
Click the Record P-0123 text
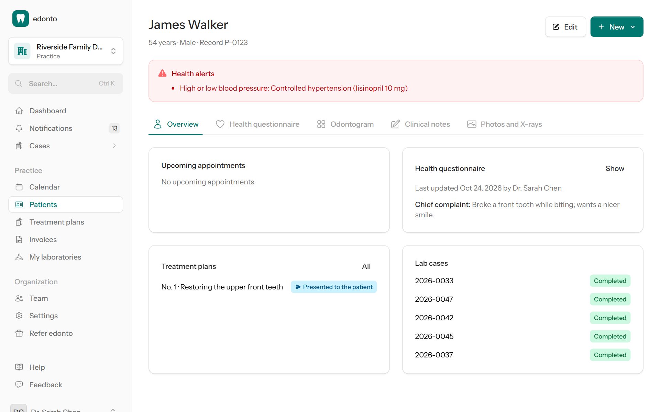pos(223,43)
